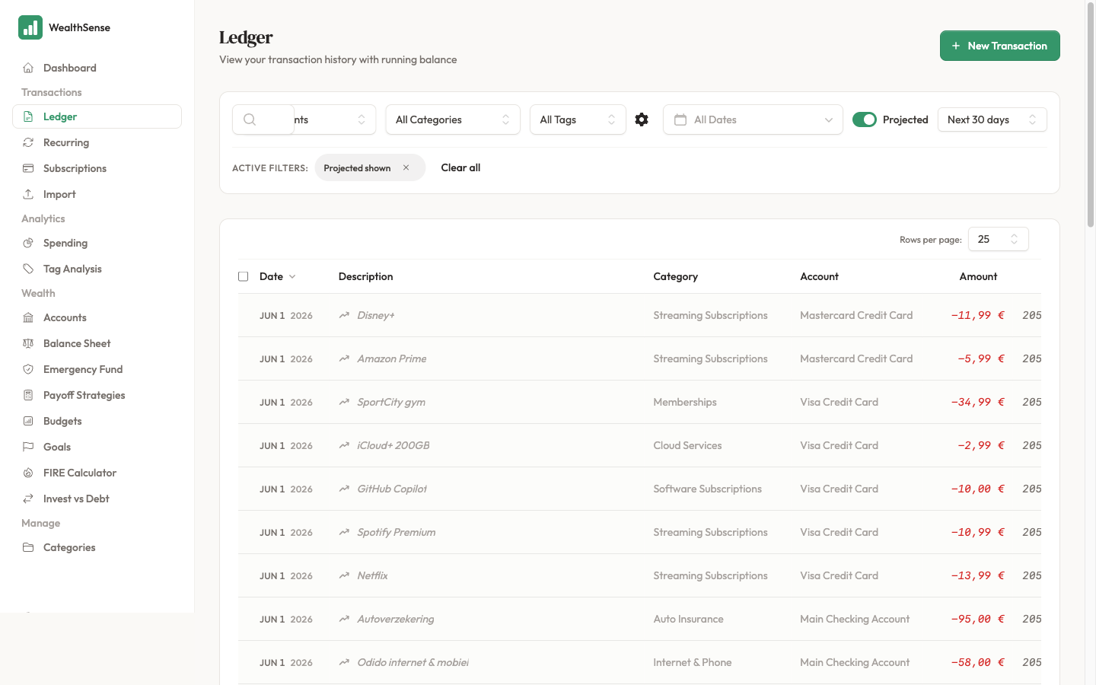Open the Subscriptions page

click(x=97, y=168)
